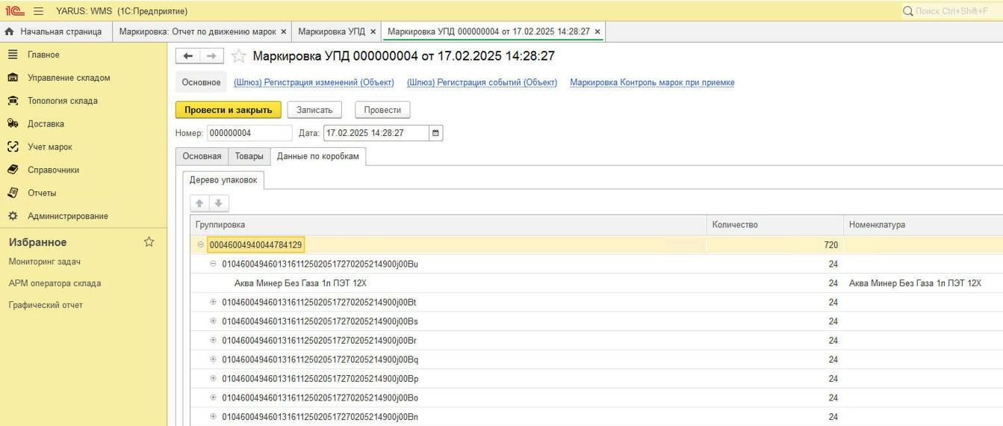Click the Доставка truck icon
Screen dimensions: 1003x426
tap(13, 124)
